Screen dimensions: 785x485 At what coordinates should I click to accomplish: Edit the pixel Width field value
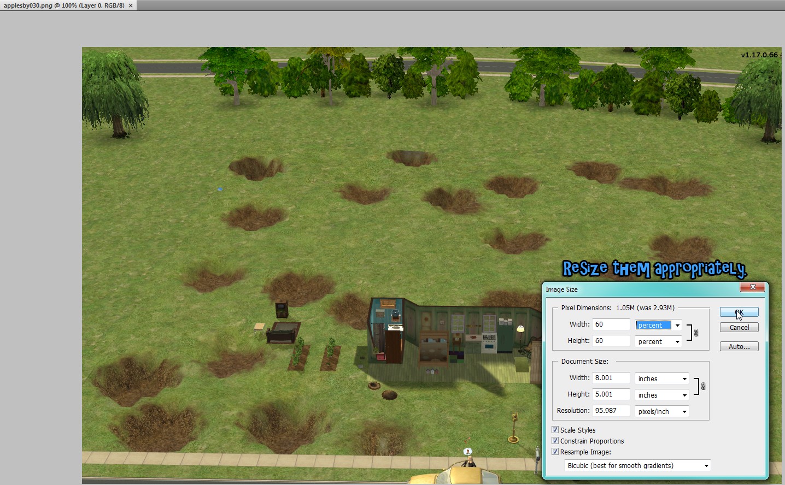pyautogui.click(x=611, y=324)
